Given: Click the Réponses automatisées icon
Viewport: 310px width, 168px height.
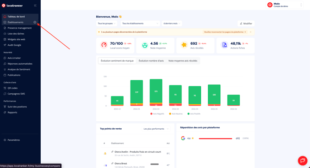Looking at the screenshot, I should click(x=5, y=64).
